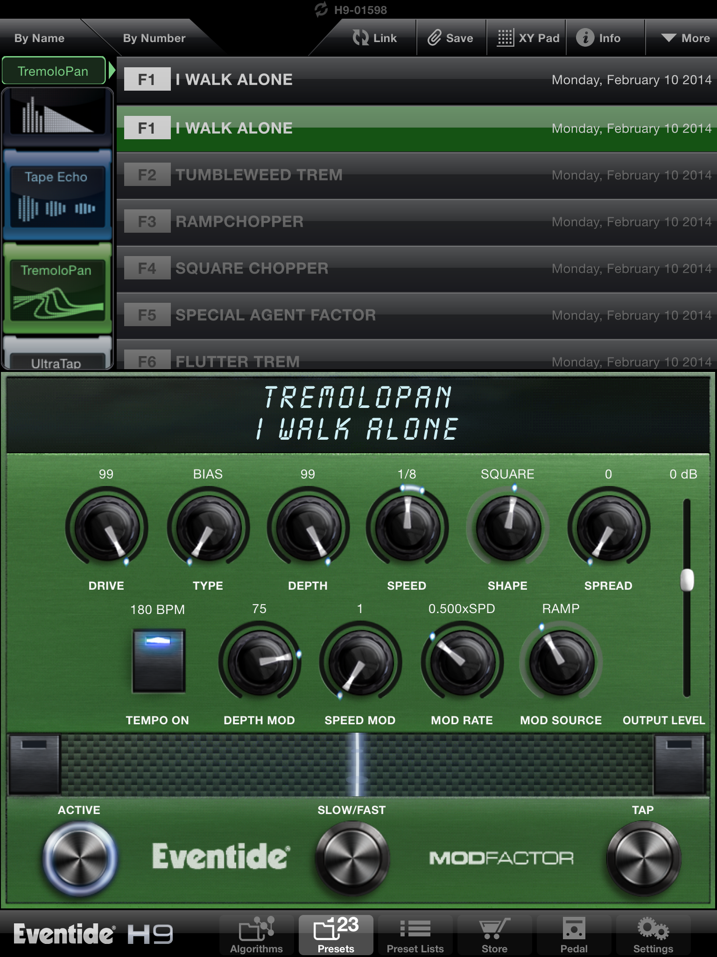Screen dimensions: 717x957
Task: Click the TYPE knob
Action: coord(208,528)
